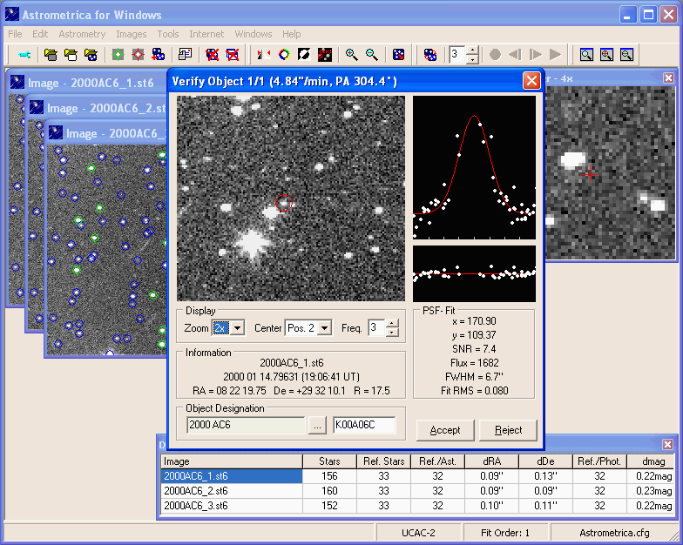
Task: Expand the Center Pos. 2 dropdown
Action: point(324,328)
